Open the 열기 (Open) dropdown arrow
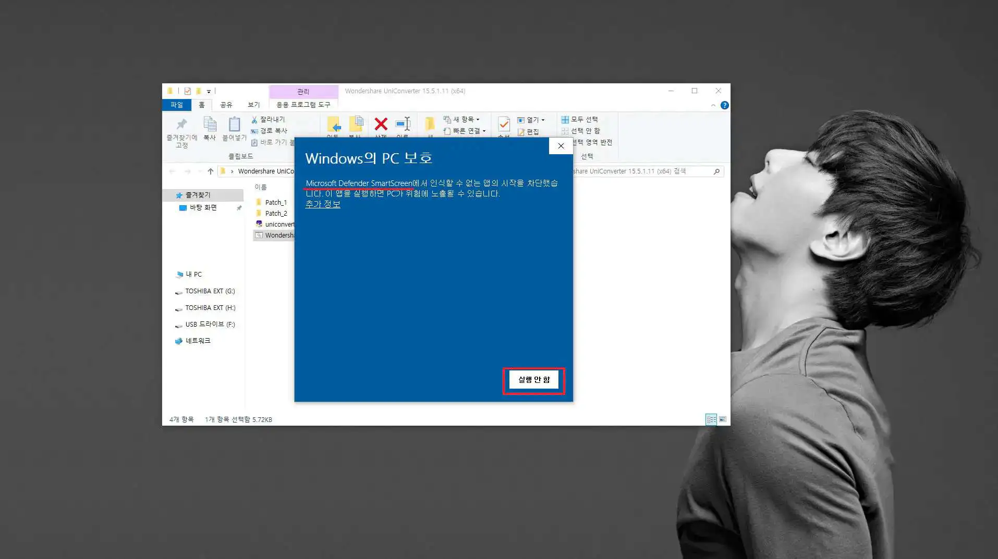Screen dimensions: 998x559 (543, 120)
